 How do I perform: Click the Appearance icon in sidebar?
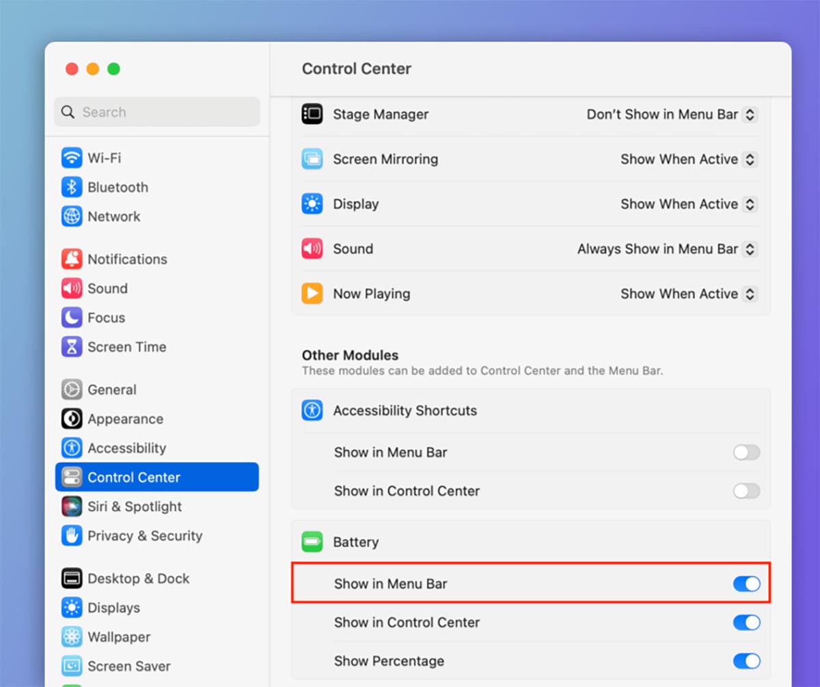point(72,419)
